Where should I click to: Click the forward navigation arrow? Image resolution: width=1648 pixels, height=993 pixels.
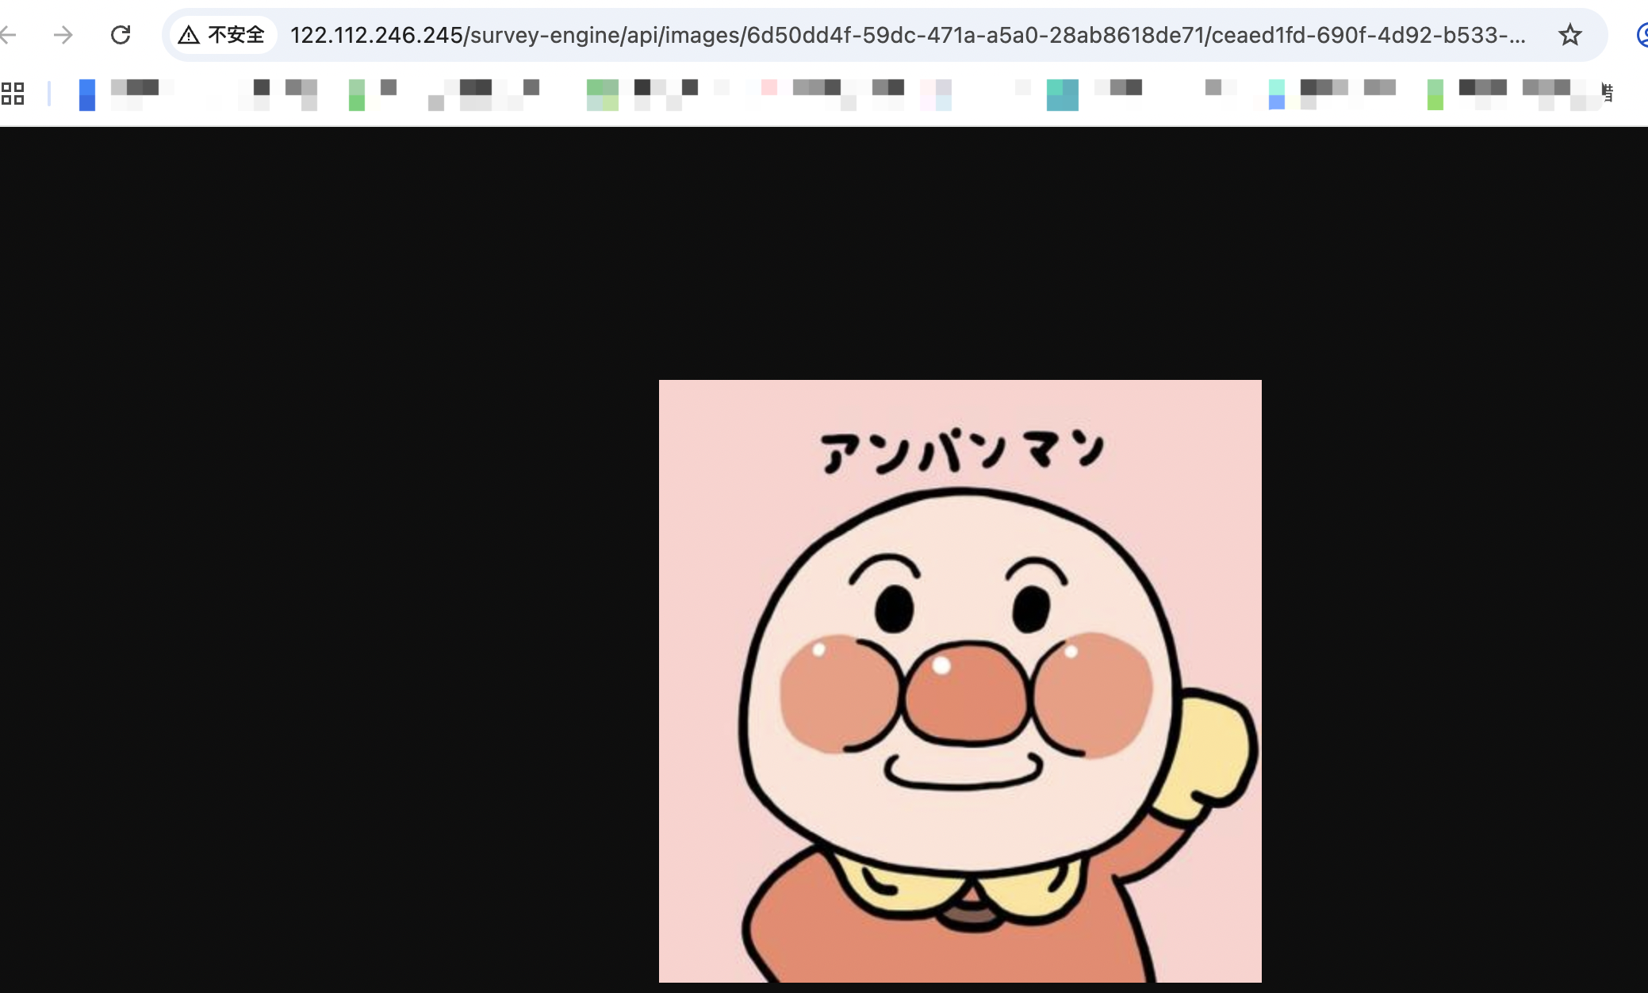pos(63,35)
